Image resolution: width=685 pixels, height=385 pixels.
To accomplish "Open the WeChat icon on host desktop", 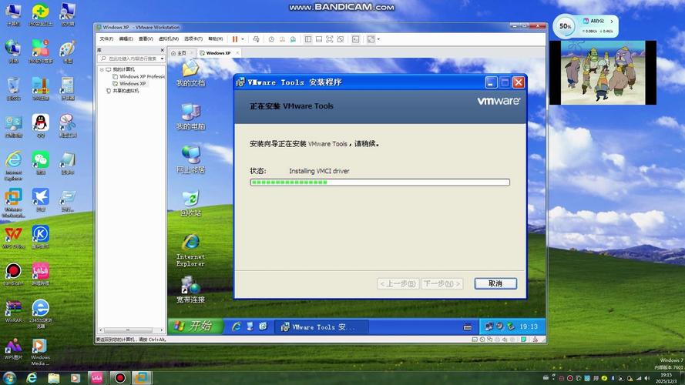I will click(40, 162).
